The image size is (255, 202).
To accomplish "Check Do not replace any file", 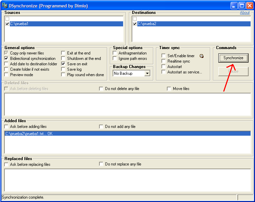I will coord(101,164).
